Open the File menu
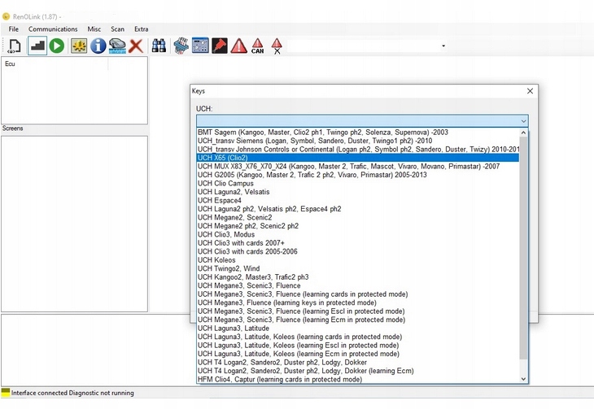Screen dimensions: 594x409 click(x=14, y=29)
